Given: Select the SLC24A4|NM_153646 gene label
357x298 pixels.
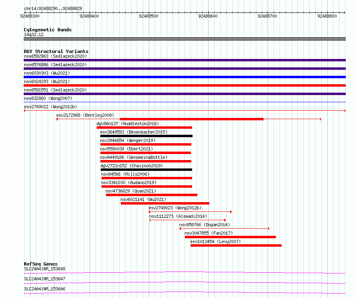Looking at the screenshot, I should point(45,289).
